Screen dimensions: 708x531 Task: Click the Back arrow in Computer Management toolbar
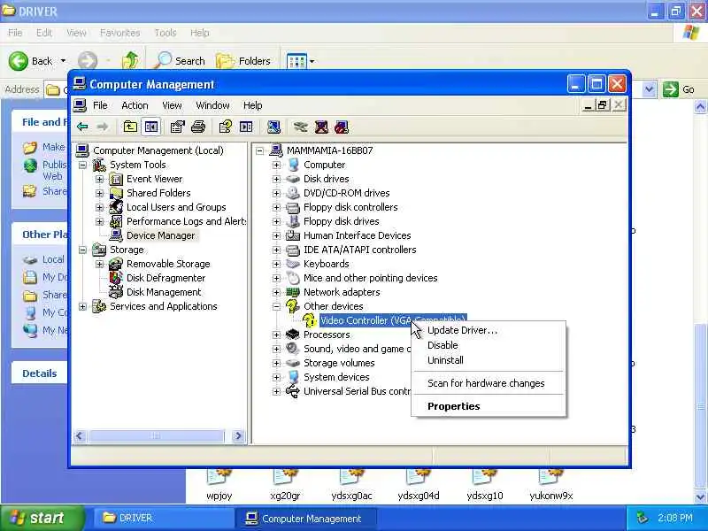pos(82,127)
